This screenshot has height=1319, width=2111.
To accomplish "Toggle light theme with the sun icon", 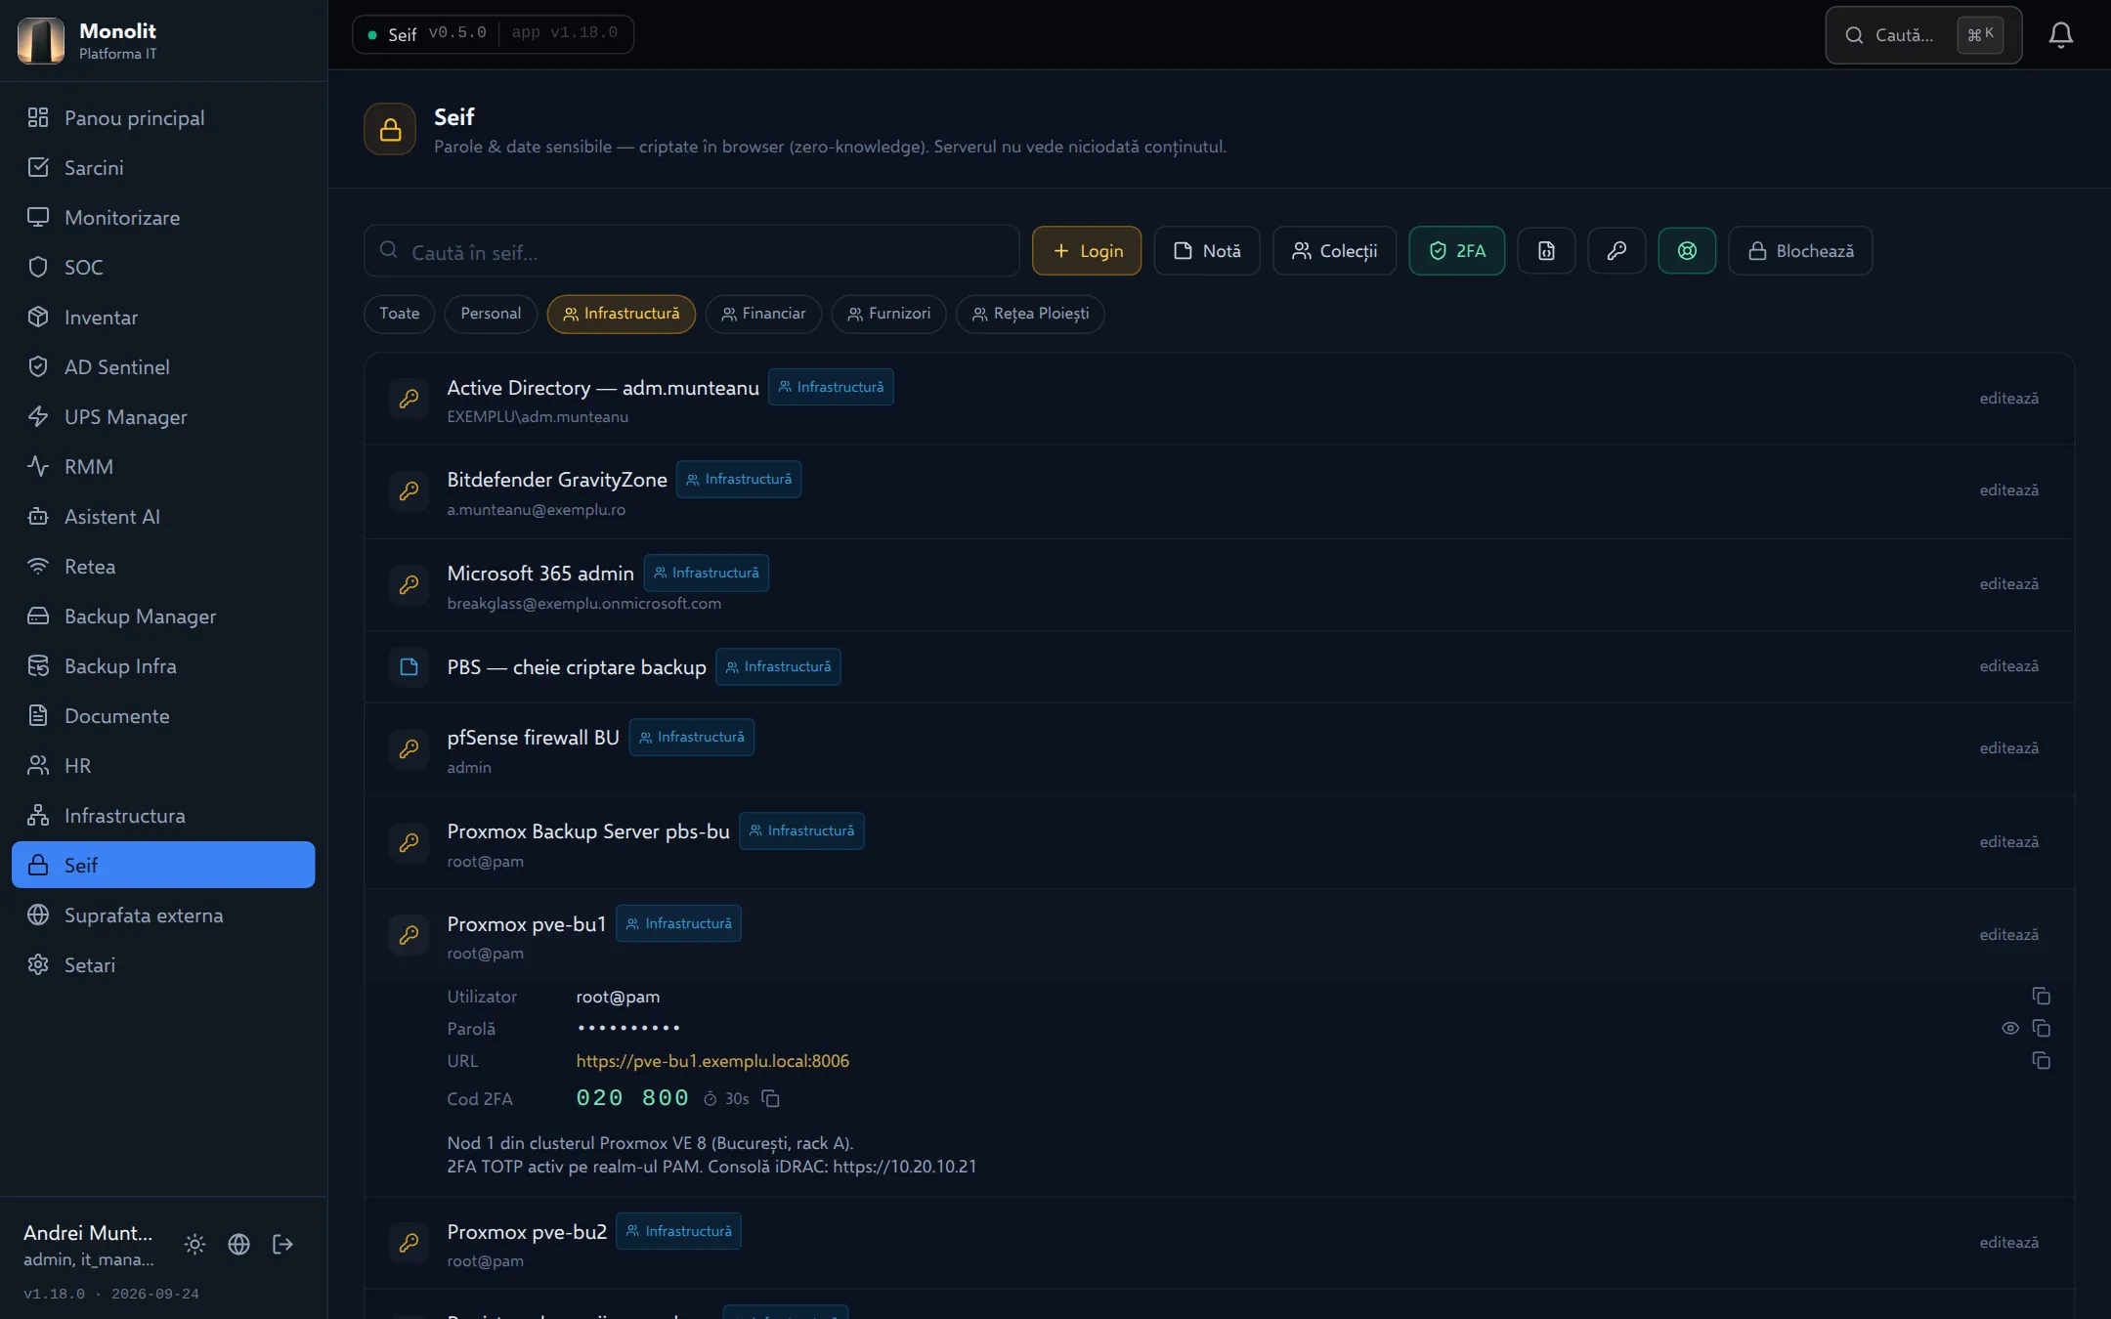I will coord(194,1244).
